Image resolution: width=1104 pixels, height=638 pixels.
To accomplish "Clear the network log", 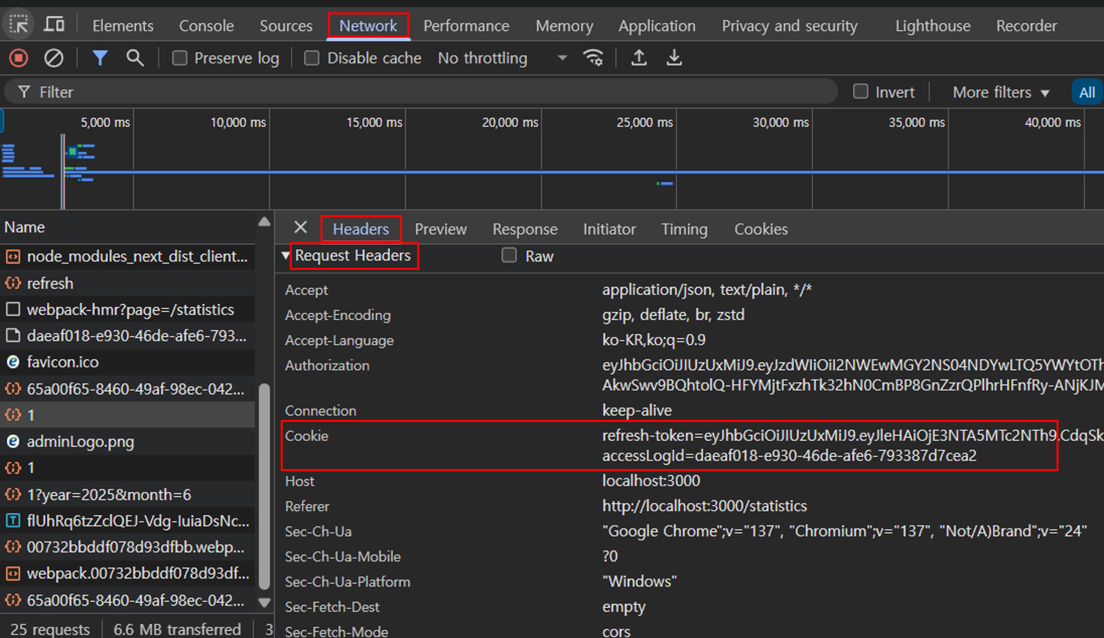I will pos(53,58).
